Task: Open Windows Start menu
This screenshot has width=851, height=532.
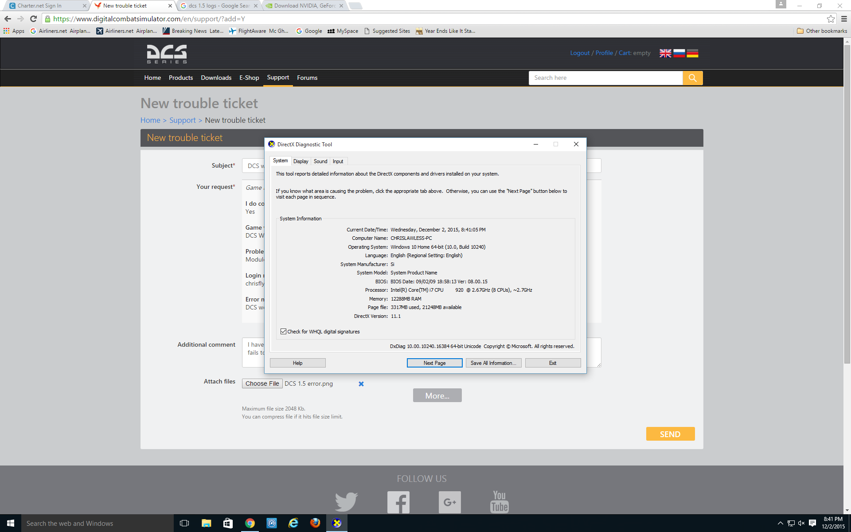Action: coord(11,523)
